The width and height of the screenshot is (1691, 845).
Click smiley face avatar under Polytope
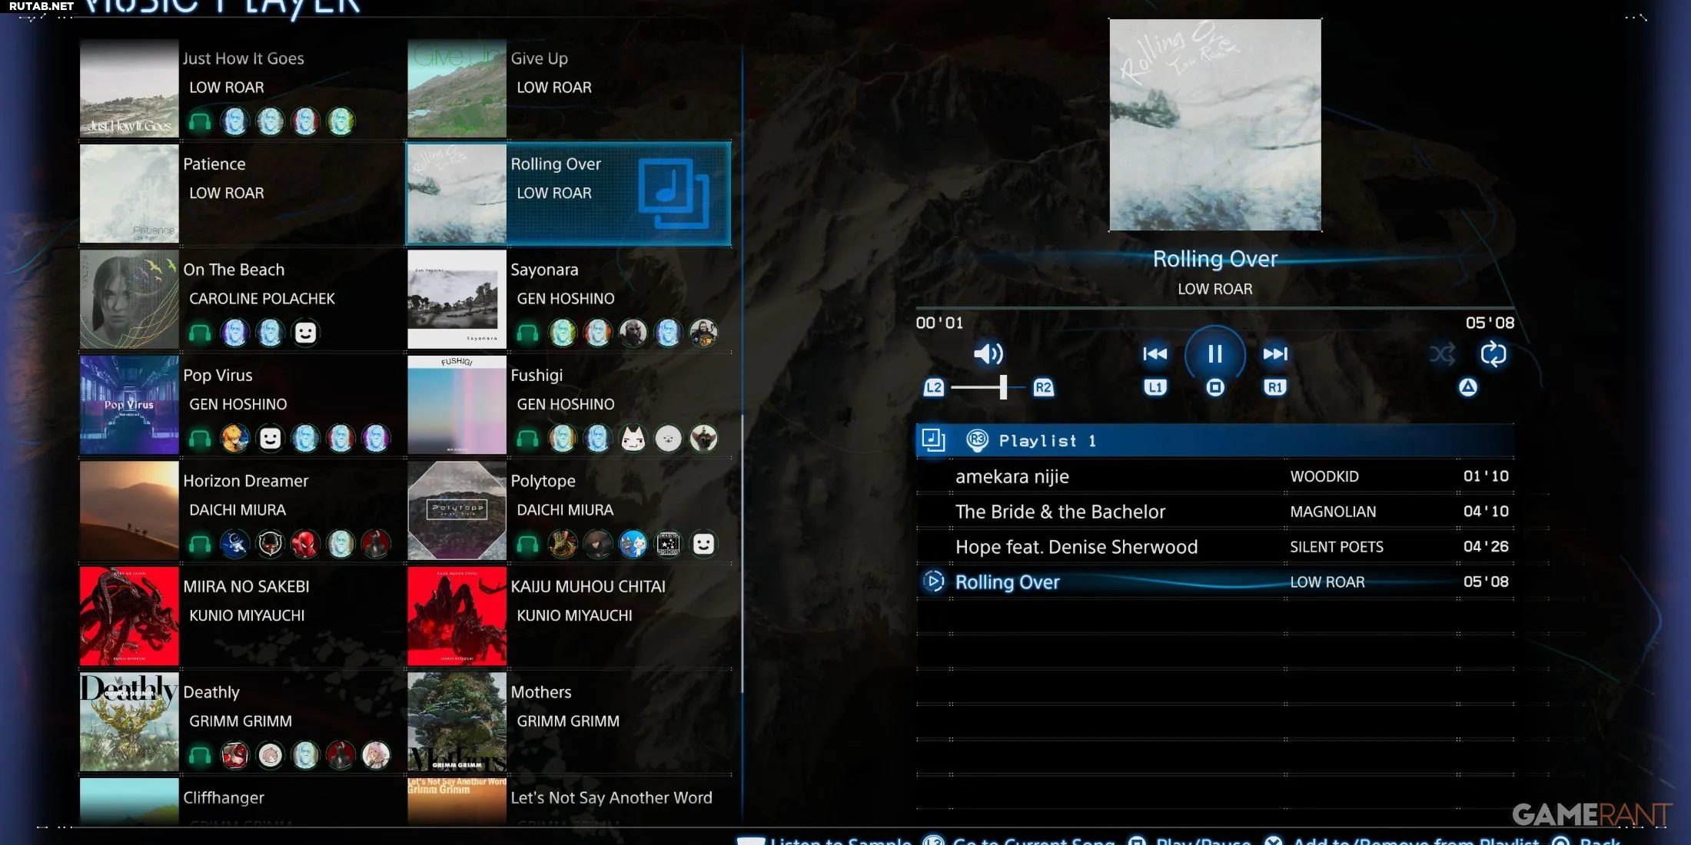pos(703,544)
